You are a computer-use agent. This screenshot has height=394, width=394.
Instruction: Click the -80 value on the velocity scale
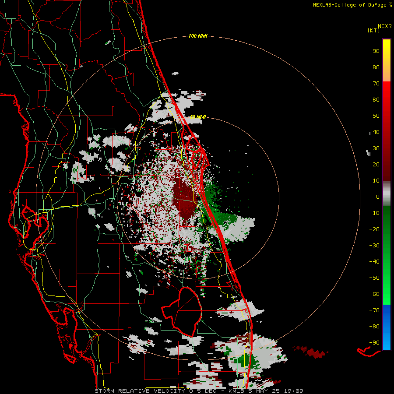click(374, 327)
